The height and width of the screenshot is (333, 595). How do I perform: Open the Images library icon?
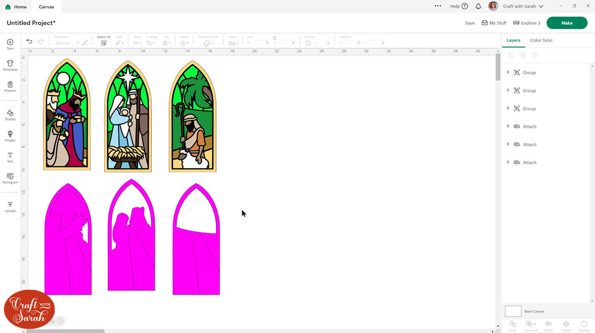click(10, 136)
